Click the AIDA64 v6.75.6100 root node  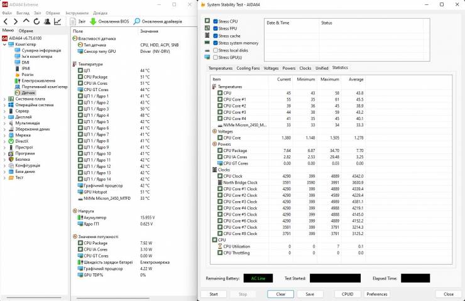pos(22,38)
